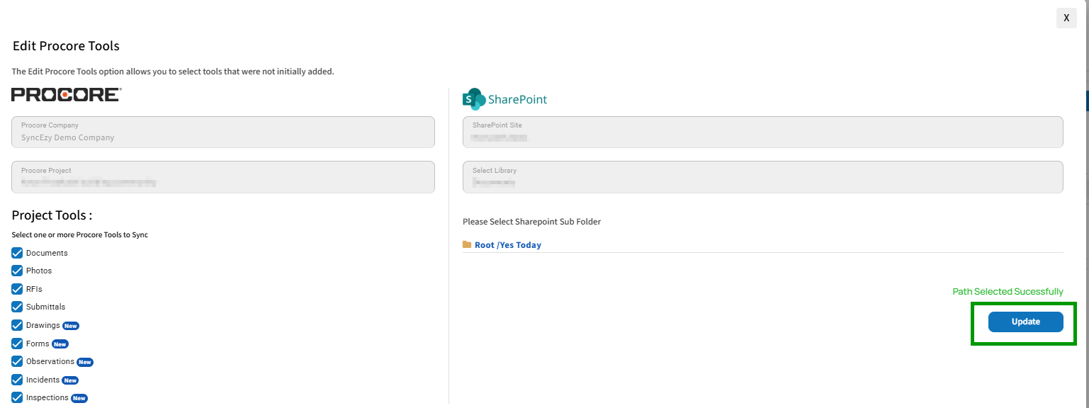Click the folder icon beside Root /Yes Today

coord(467,244)
